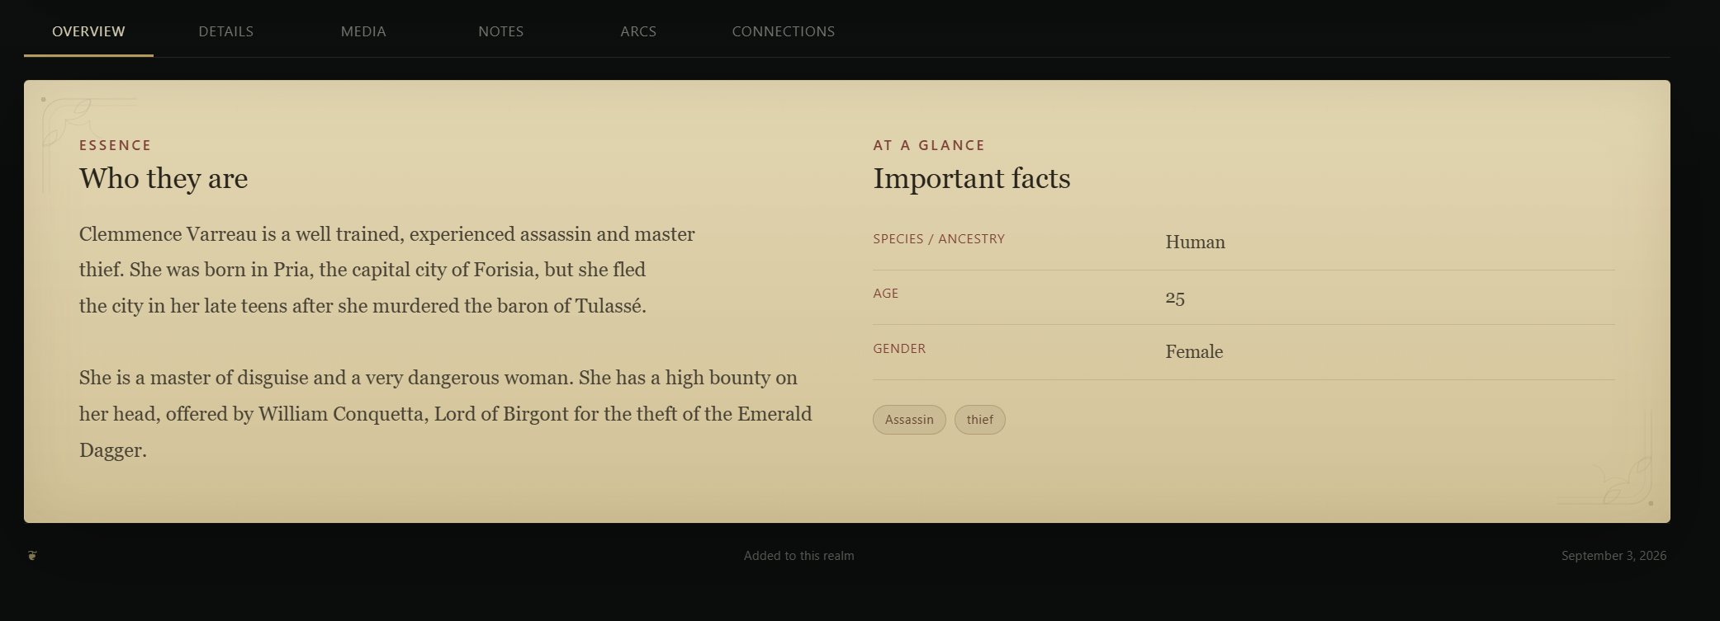Select the "Human" species value
The height and width of the screenshot is (621, 1720).
point(1195,242)
